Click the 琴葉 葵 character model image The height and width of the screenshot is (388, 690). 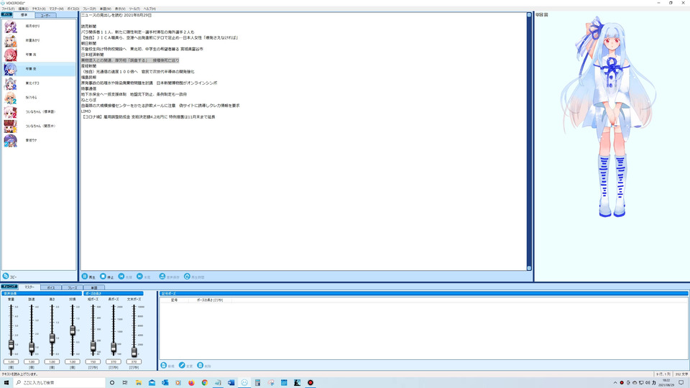click(609, 116)
